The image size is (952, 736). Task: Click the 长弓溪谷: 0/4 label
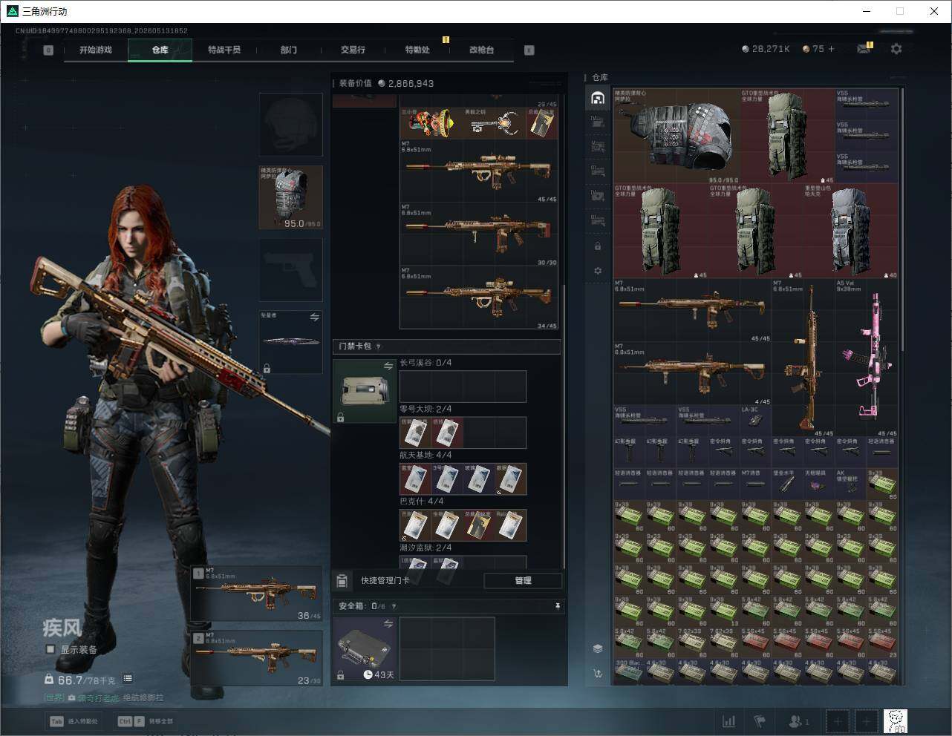(x=426, y=363)
